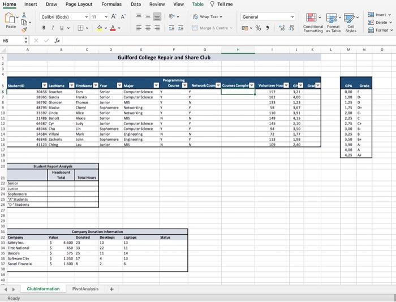Viewport: 396px width, 302px height.
Task: Click the Format cells button
Action: click(380, 31)
